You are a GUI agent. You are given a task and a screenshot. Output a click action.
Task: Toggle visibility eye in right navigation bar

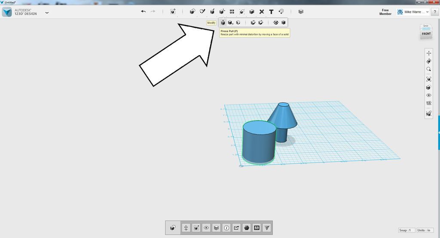[428, 95]
